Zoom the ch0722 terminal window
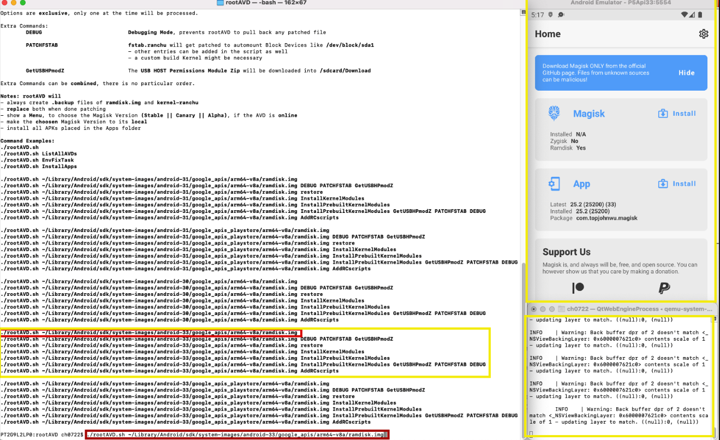The width and height of the screenshot is (720, 440). click(x=552, y=309)
